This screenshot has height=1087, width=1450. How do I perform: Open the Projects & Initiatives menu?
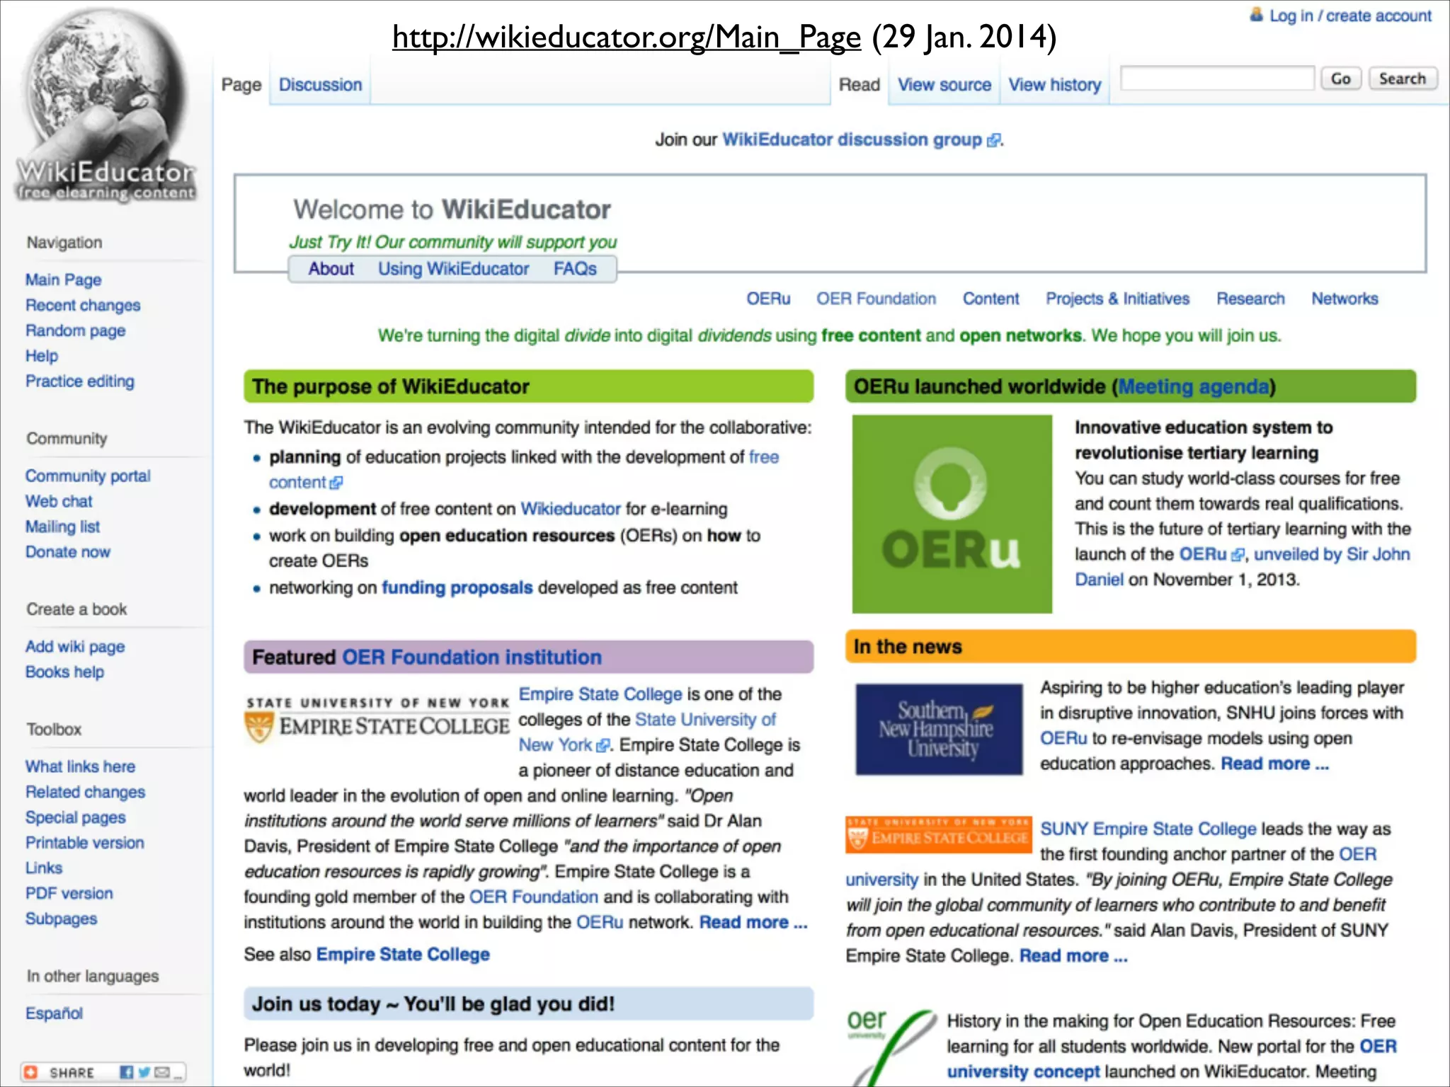(1117, 298)
